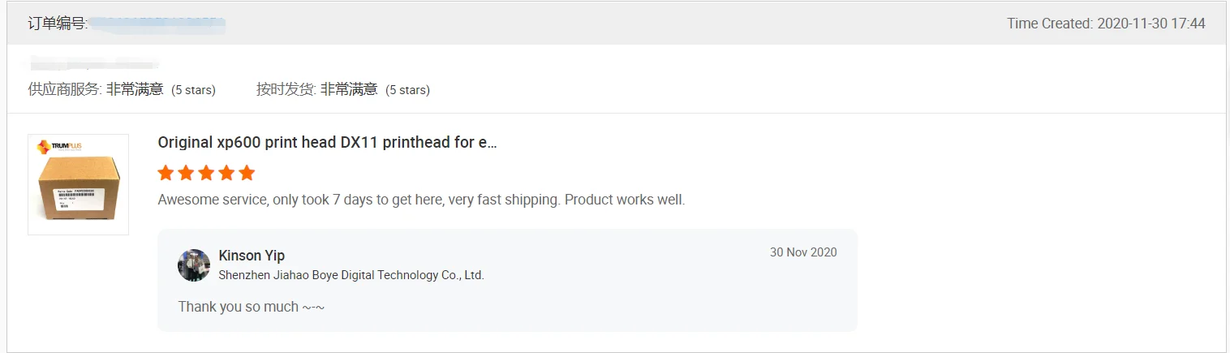The height and width of the screenshot is (353, 1230).
Task: Click the 供应商服务 非常满意 rating
Action: point(122,89)
